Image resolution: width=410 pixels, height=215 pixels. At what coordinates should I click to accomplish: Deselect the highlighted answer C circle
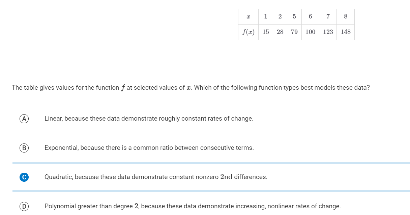point(24,177)
